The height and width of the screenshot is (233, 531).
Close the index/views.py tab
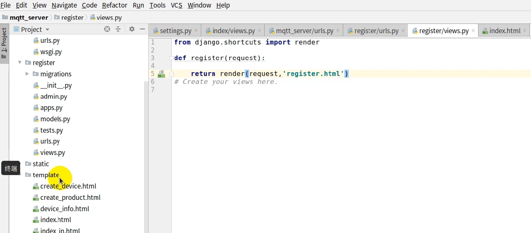pyautogui.click(x=260, y=31)
